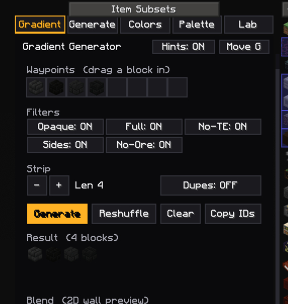288x304 pixels.
Task: Open the Palette tab
Action: tap(197, 25)
